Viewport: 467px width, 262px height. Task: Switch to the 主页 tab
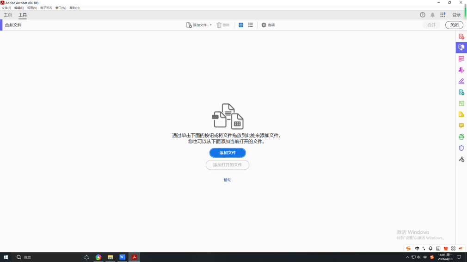[x=8, y=15]
